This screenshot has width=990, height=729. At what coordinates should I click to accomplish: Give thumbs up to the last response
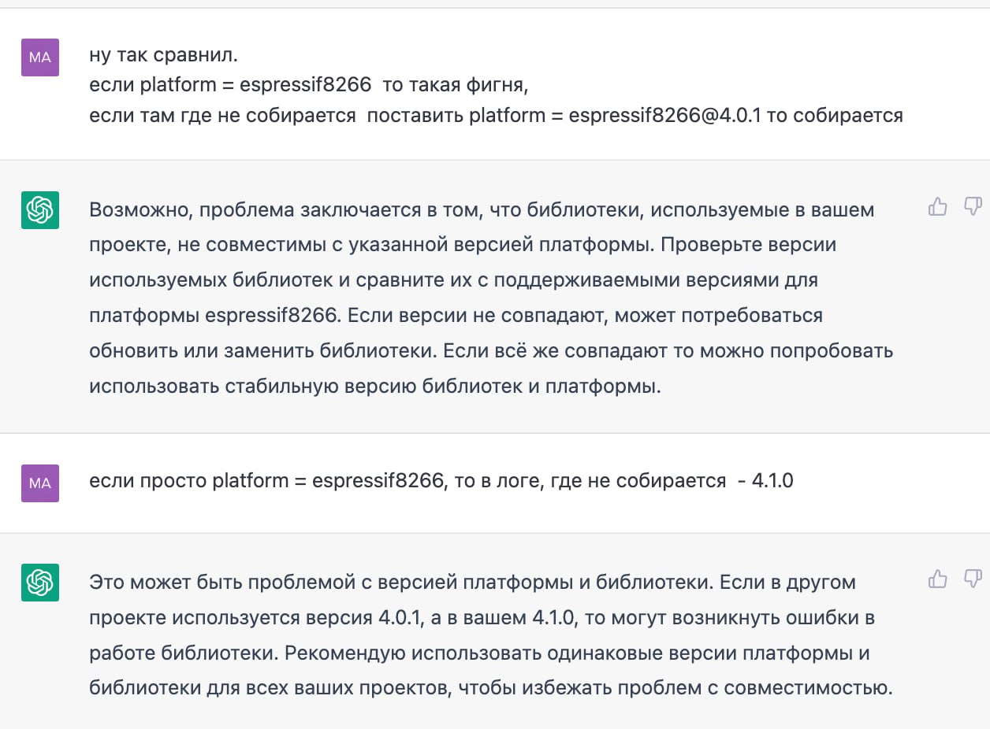pyautogui.click(x=937, y=580)
